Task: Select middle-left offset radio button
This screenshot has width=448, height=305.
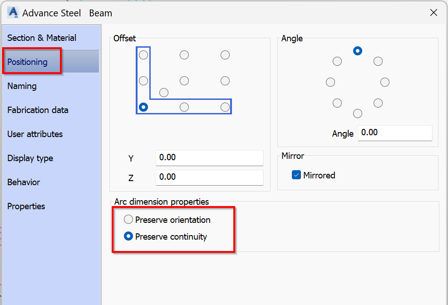Action: coord(143,81)
